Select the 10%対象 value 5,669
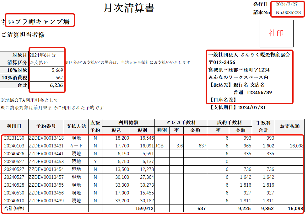Viewport: 308px width, 218px height. click(x=46, y=70)
